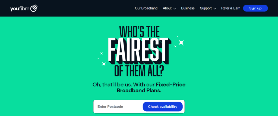Open the About menu
Screen dimensions: 278x116
point(167,8)
